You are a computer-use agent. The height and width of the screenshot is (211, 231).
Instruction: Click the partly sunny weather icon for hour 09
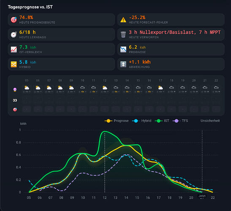tap(71, 87)
